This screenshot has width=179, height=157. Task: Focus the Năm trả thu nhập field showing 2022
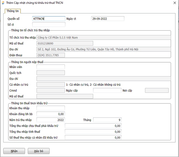(x=51, y=120)
